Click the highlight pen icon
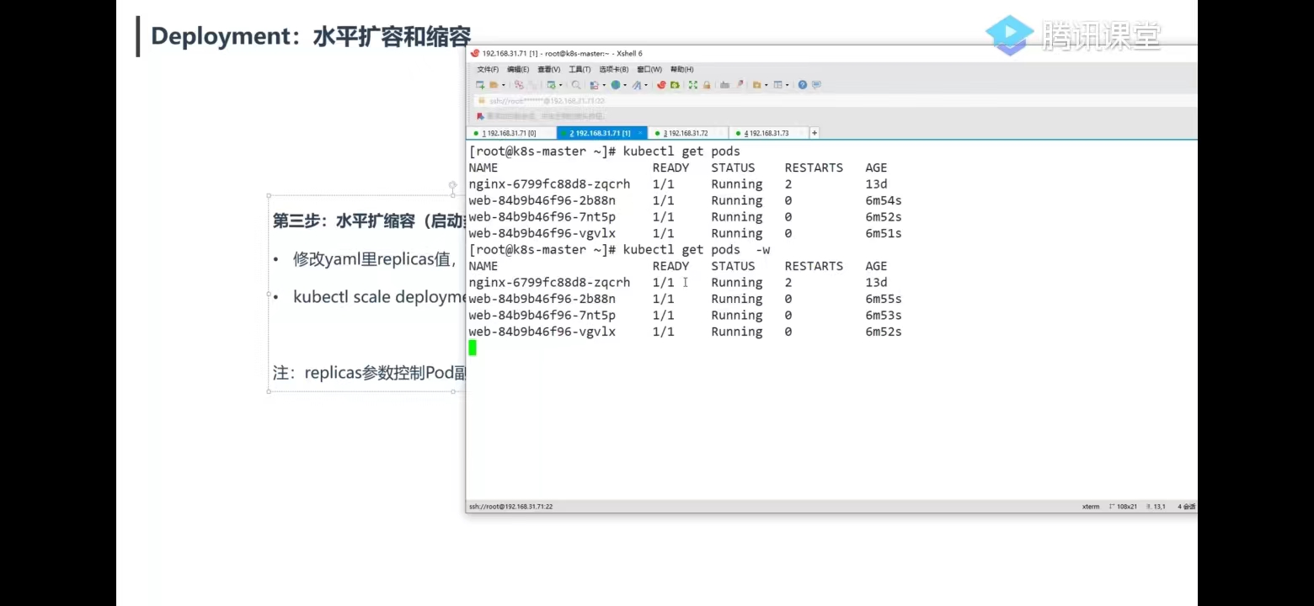The image size is (1314, 606). coord(740,85)
